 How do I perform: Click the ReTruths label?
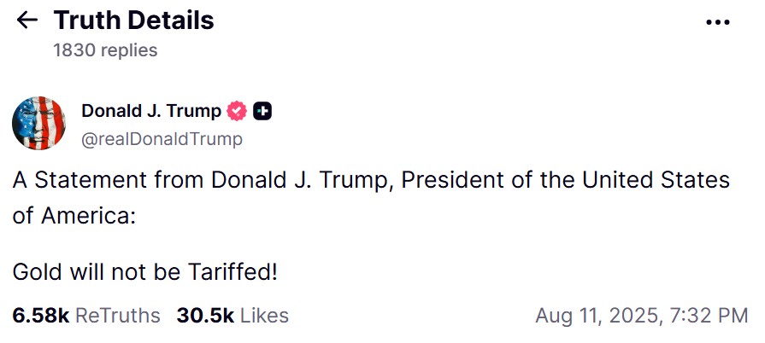coord(118,316)
